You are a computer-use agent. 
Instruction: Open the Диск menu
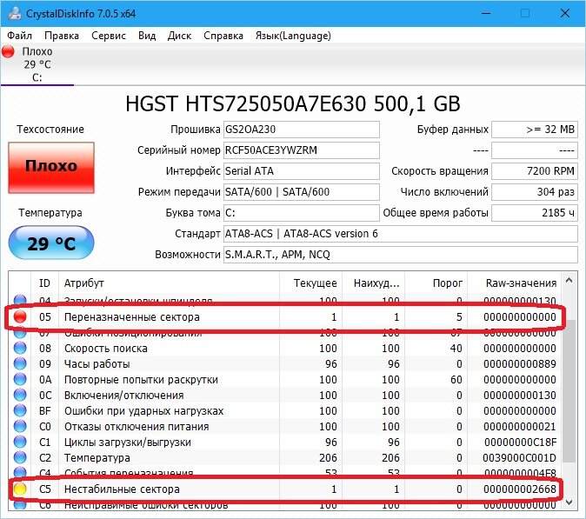pos(179,36)
